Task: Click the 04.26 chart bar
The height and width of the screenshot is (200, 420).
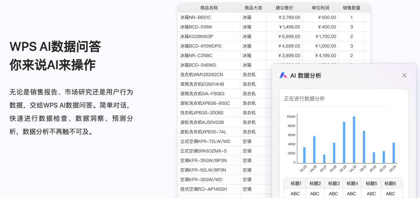Action: pos(314,150)
